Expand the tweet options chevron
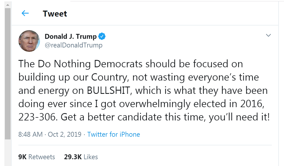 268,35
